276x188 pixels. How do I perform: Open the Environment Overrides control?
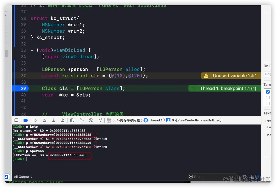pyautogui.click(x=91, y=120)
